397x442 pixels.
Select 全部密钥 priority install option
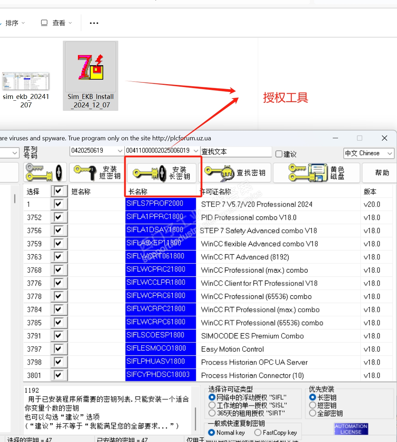(312, 413)
